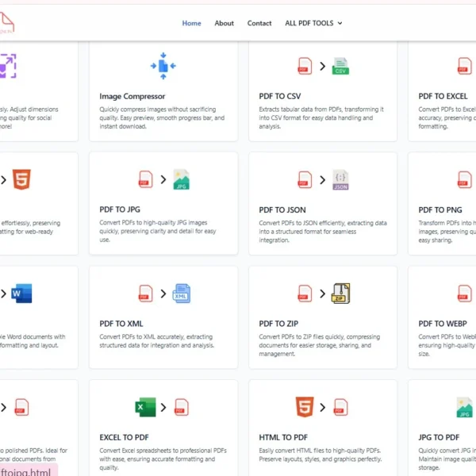Click the PDF icon in HTML TO PDF card
Image resolution: width=476 pixels, height=476 pixels.
click(x=340, y=407)
